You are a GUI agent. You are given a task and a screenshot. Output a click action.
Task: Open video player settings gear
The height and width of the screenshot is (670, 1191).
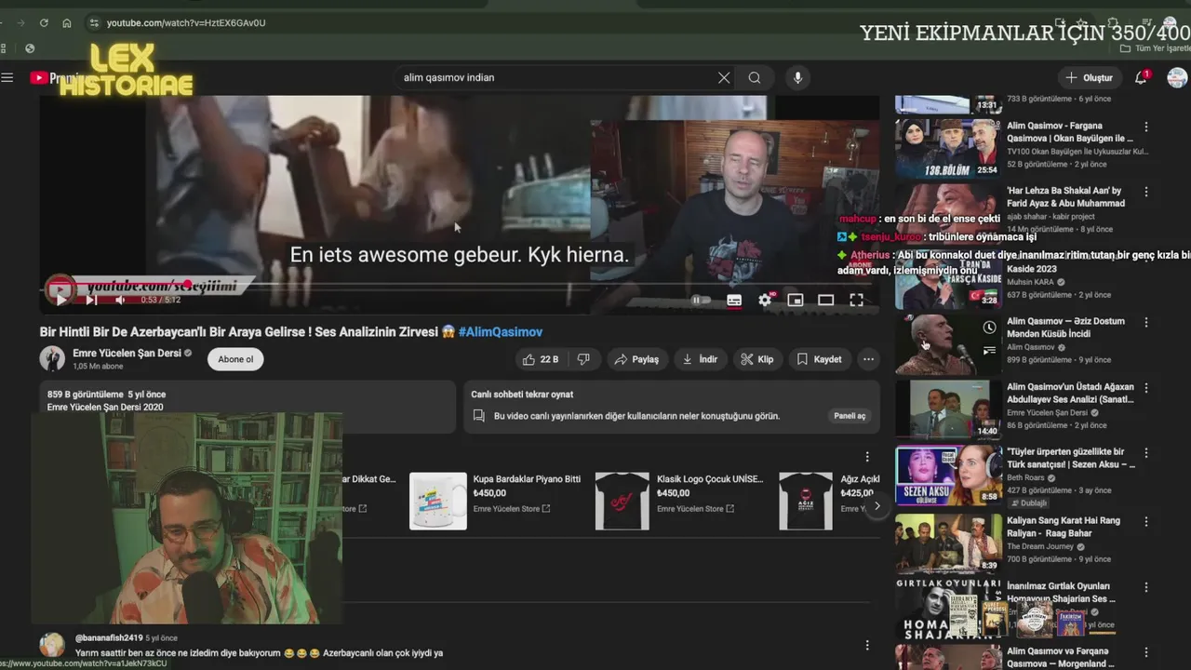click(x=765, y=300)
